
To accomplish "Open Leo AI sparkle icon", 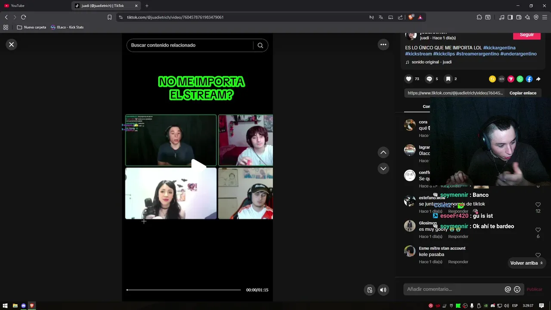I will [x=527, y=17].
